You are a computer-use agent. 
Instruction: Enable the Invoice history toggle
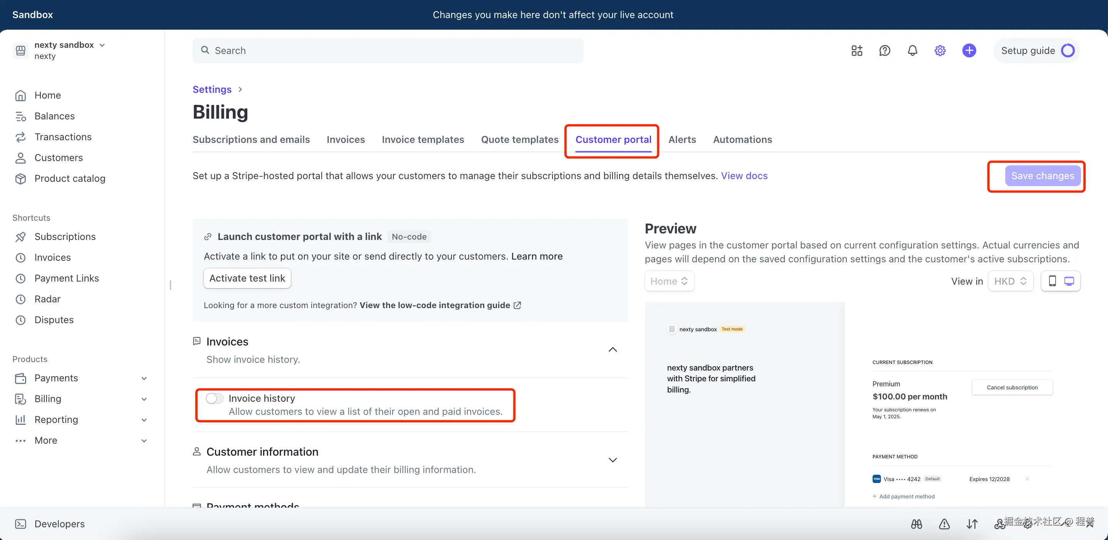214,399
